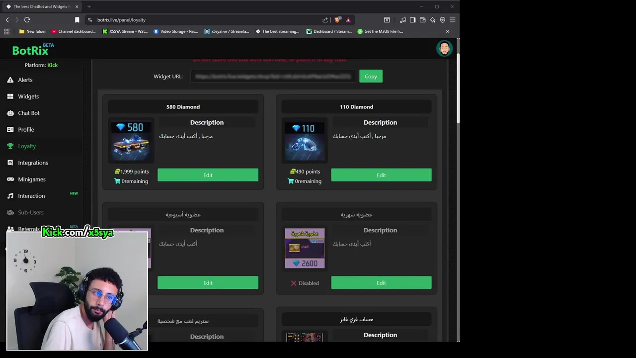Edit the عضوية شهرية item

pos(381,283)
